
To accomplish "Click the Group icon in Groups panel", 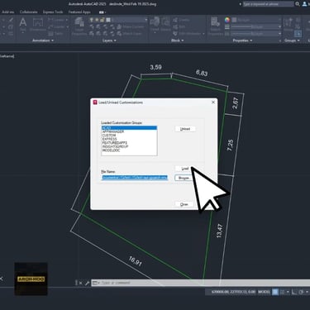I will (x=289, y=24).
